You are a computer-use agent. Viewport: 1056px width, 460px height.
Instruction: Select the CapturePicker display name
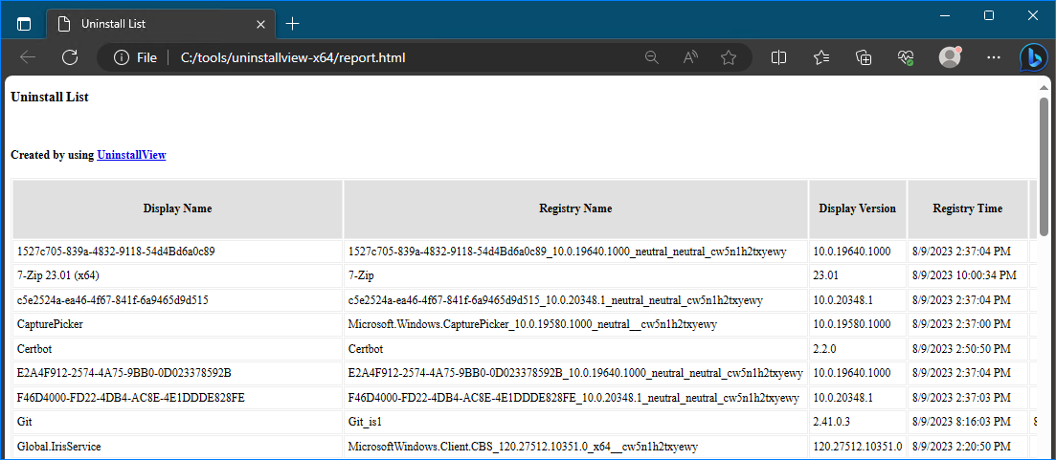coord(178,324)
